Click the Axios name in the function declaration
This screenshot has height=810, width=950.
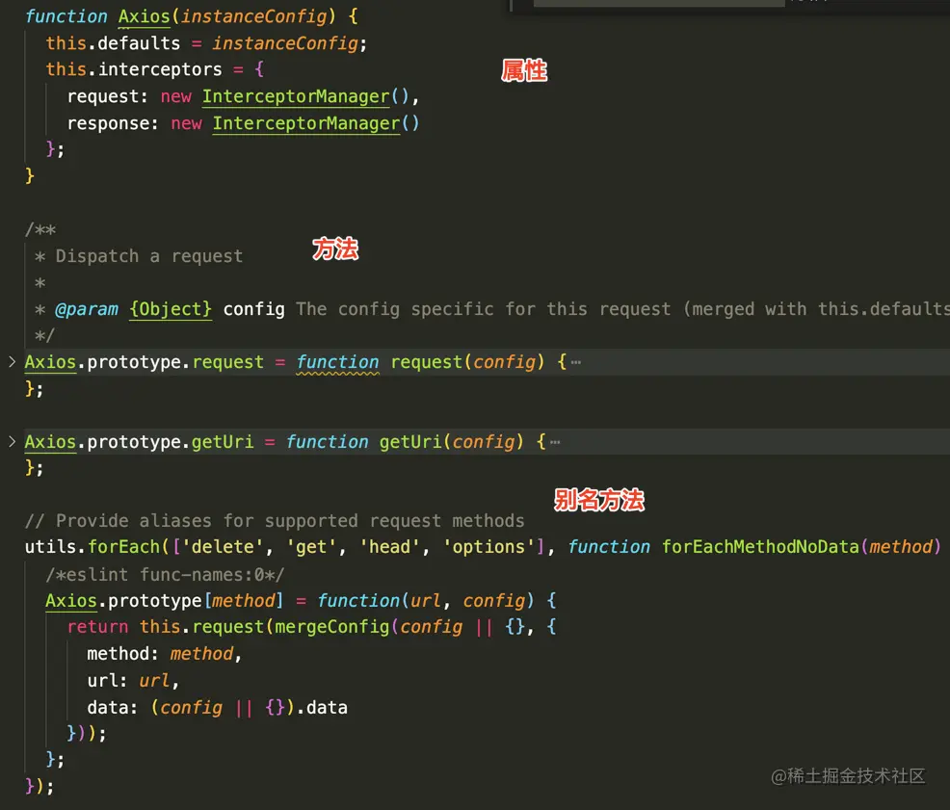point(144,16)
